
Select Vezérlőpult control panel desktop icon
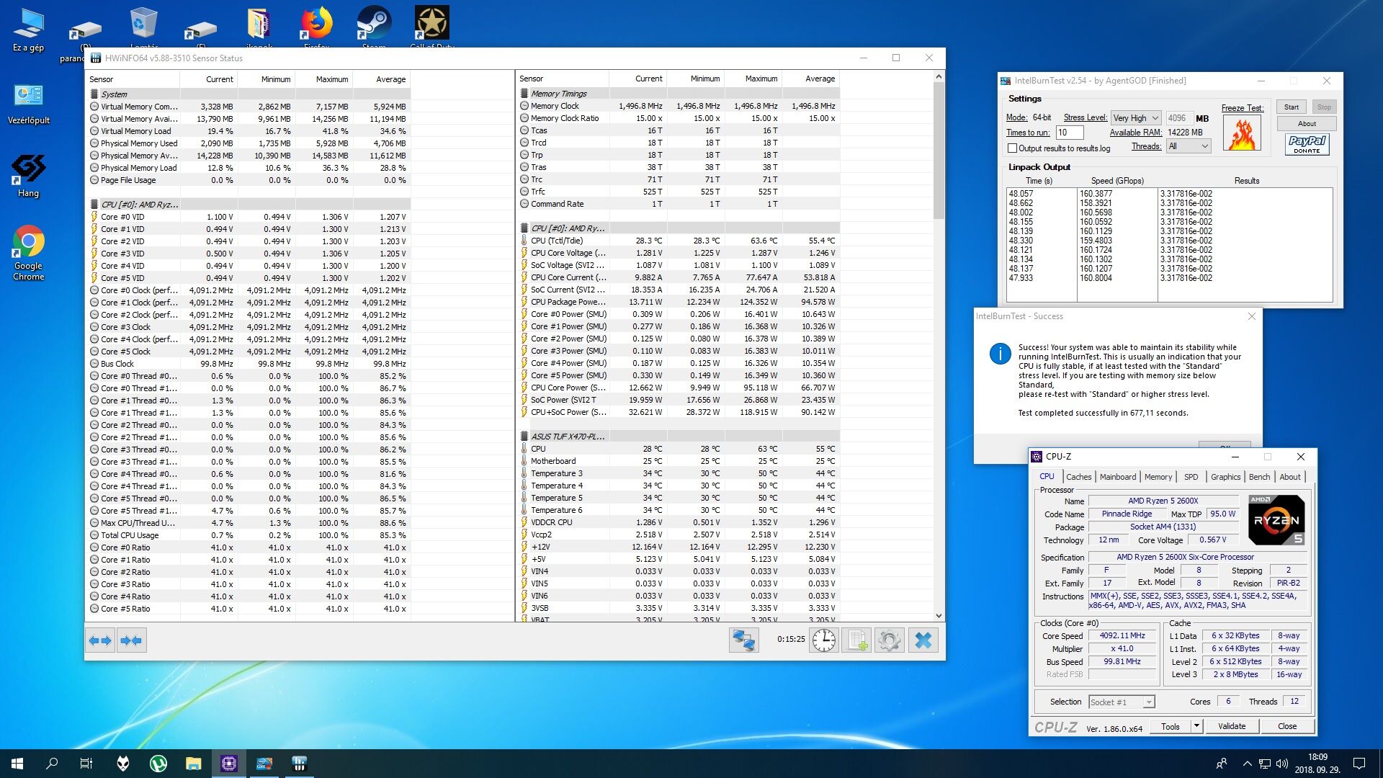coord(28,104)
